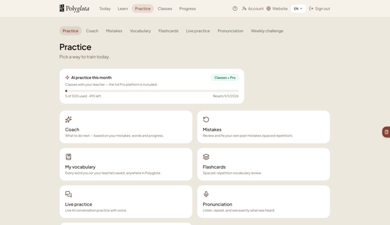Select the Practice sub-tab pill
The image size is (390, 225).
(x=70, y=31)
